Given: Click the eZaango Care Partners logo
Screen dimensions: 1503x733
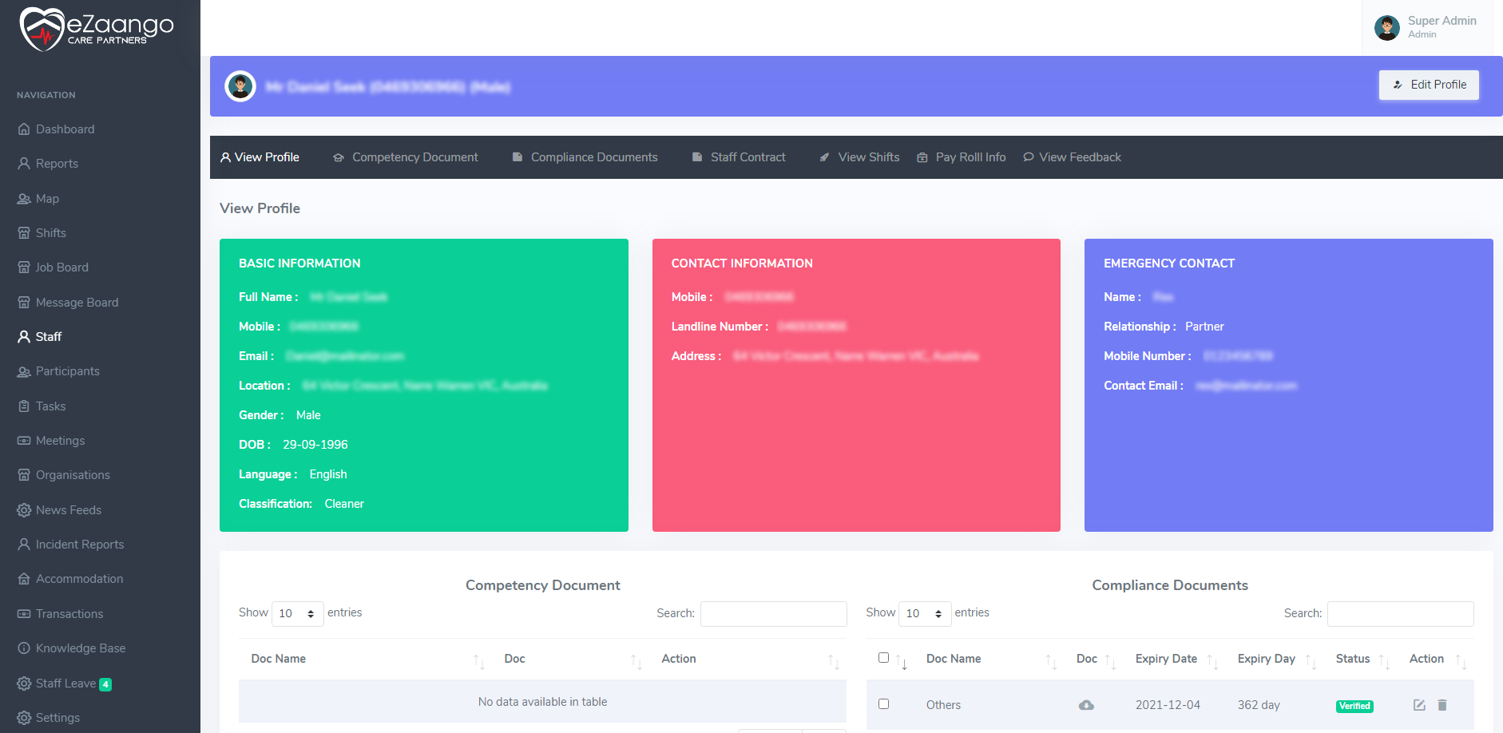Looking at the screenshot, I should point(94,26).
